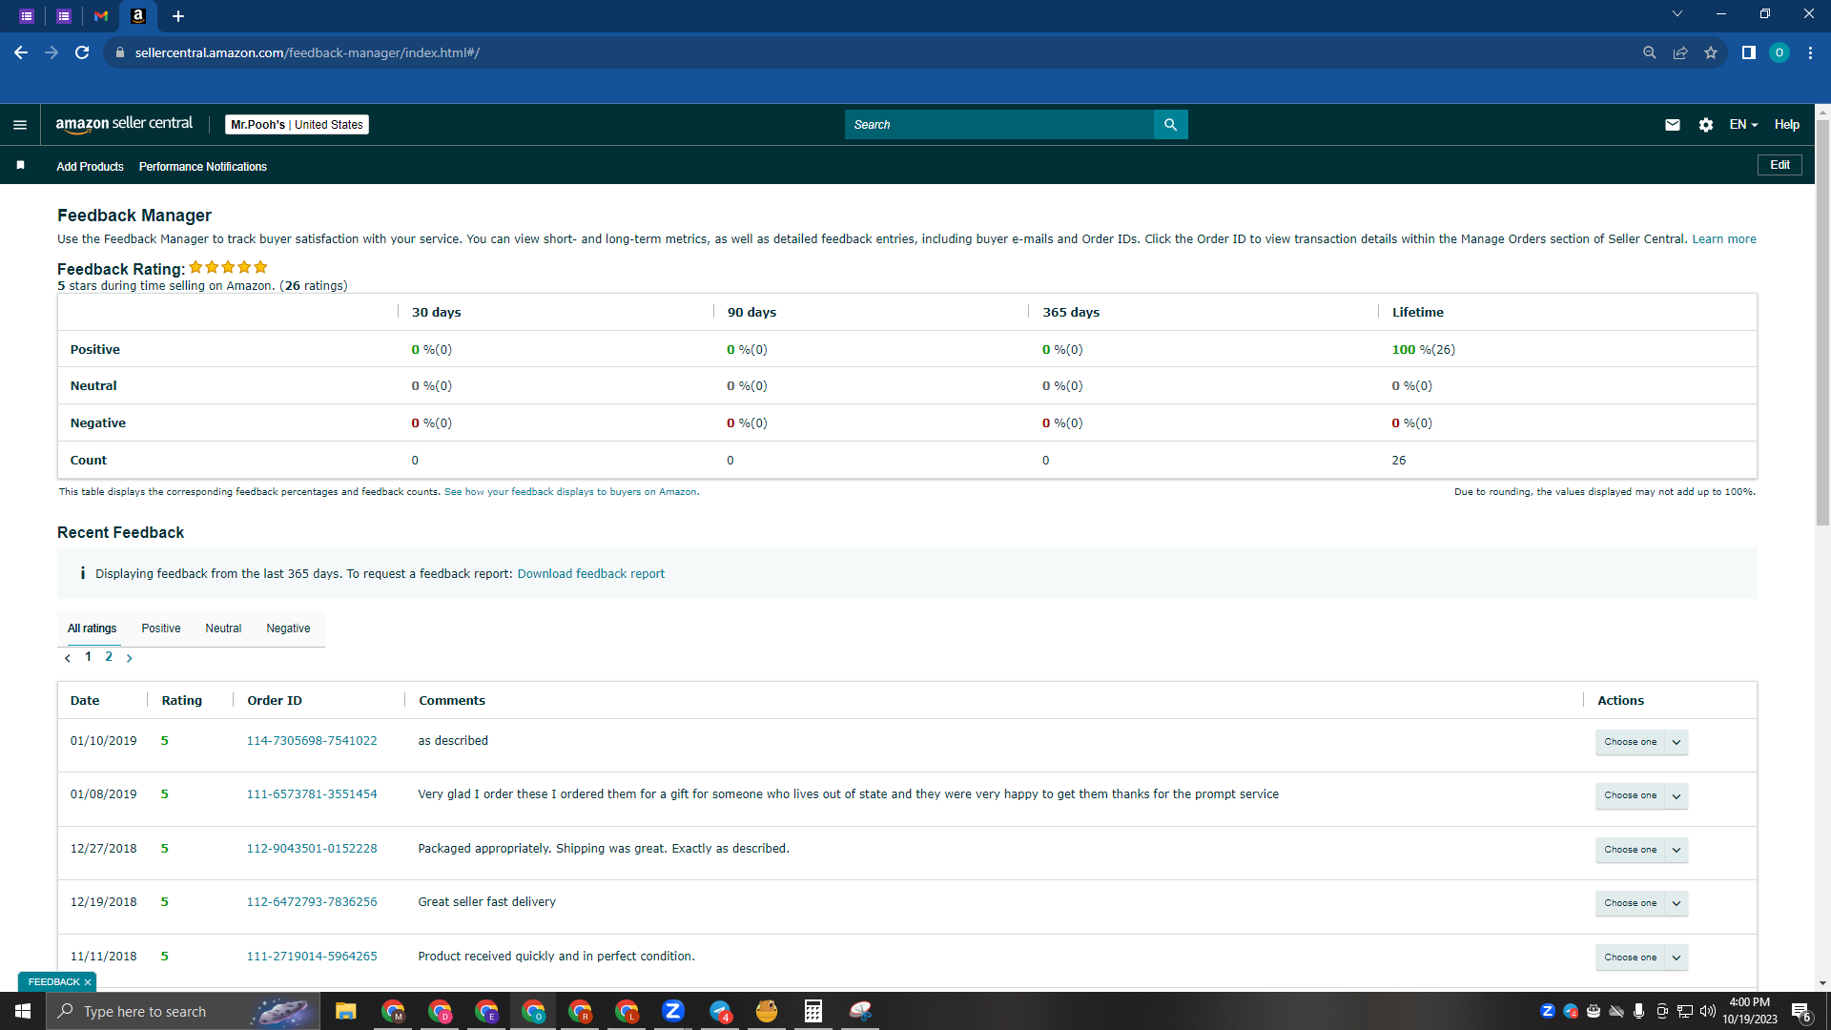Open File Explorer from the taskbar
This screenshot has width=1831, height=1030.
[345, 1011]
